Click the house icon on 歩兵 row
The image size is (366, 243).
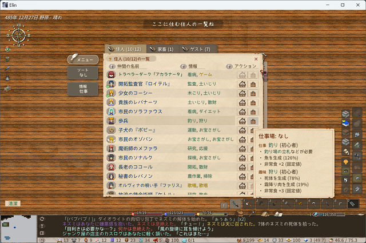click(x=242, y=121)
